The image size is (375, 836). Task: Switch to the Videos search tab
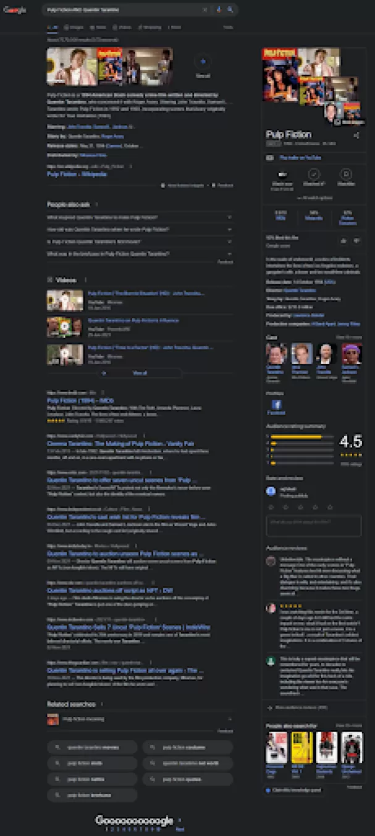[122, 27]
